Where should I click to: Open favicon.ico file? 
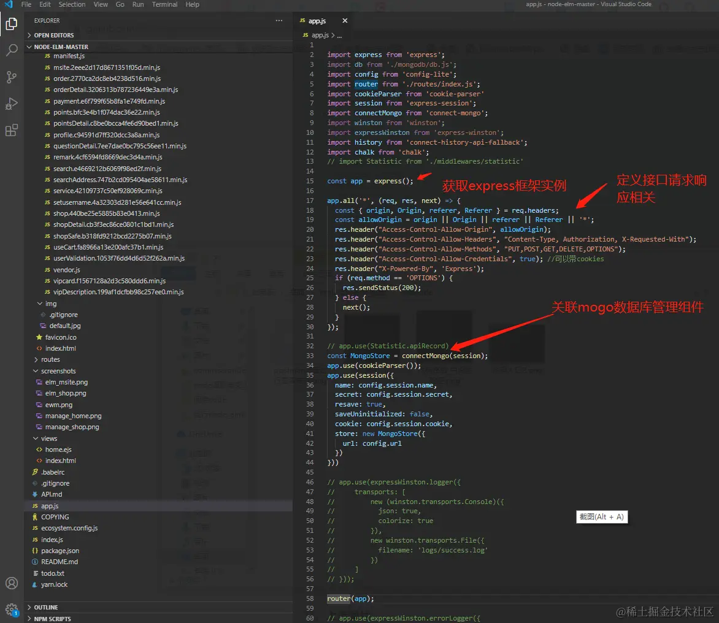tap(61, 337)
